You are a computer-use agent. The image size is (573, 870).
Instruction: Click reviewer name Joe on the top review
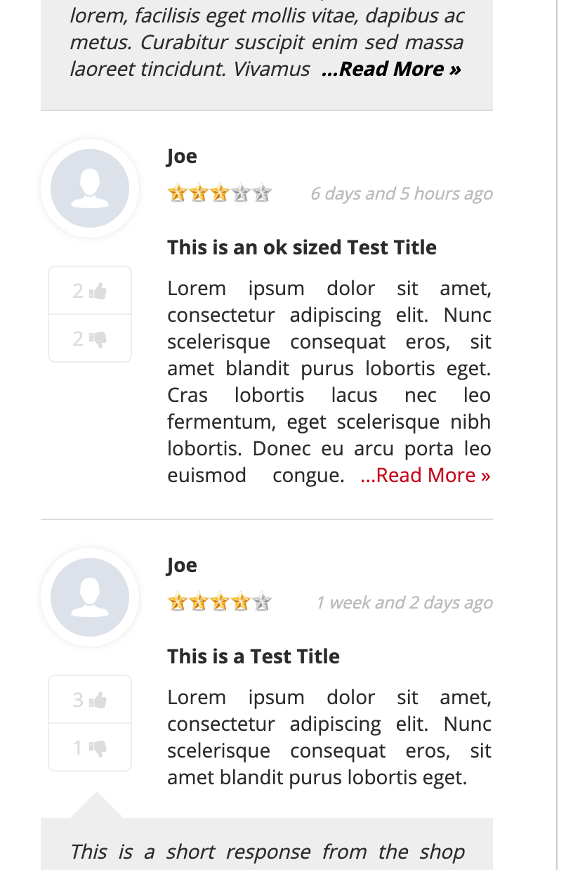[x=181, y=156]
